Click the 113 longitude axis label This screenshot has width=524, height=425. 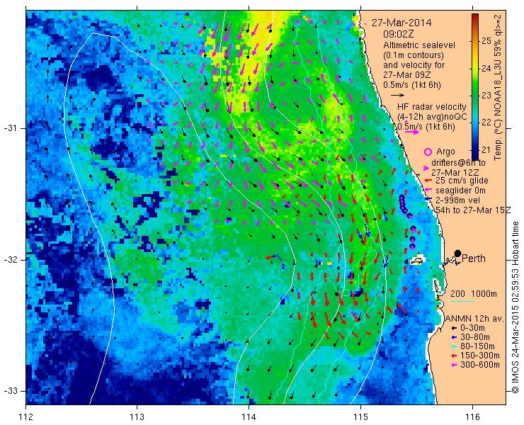tap(137, 417)
